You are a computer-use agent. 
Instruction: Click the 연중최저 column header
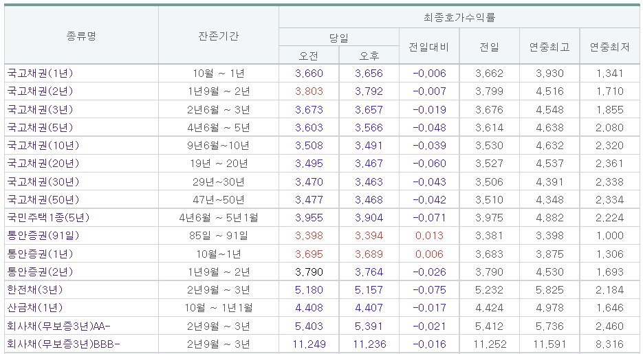coord(610,47)
